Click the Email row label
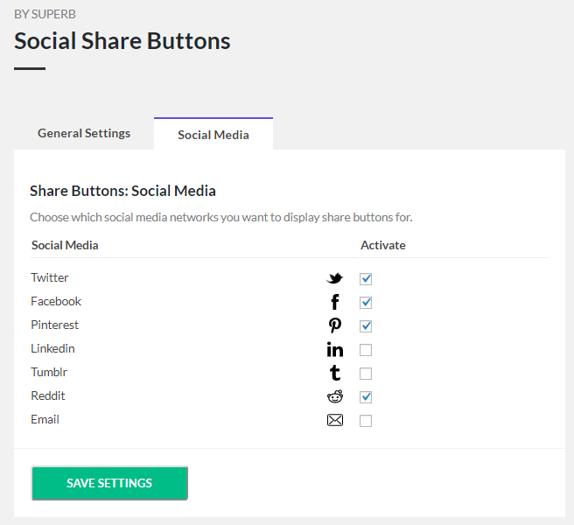The height and width of the screenshot is (525, 574). pos(45,419)
